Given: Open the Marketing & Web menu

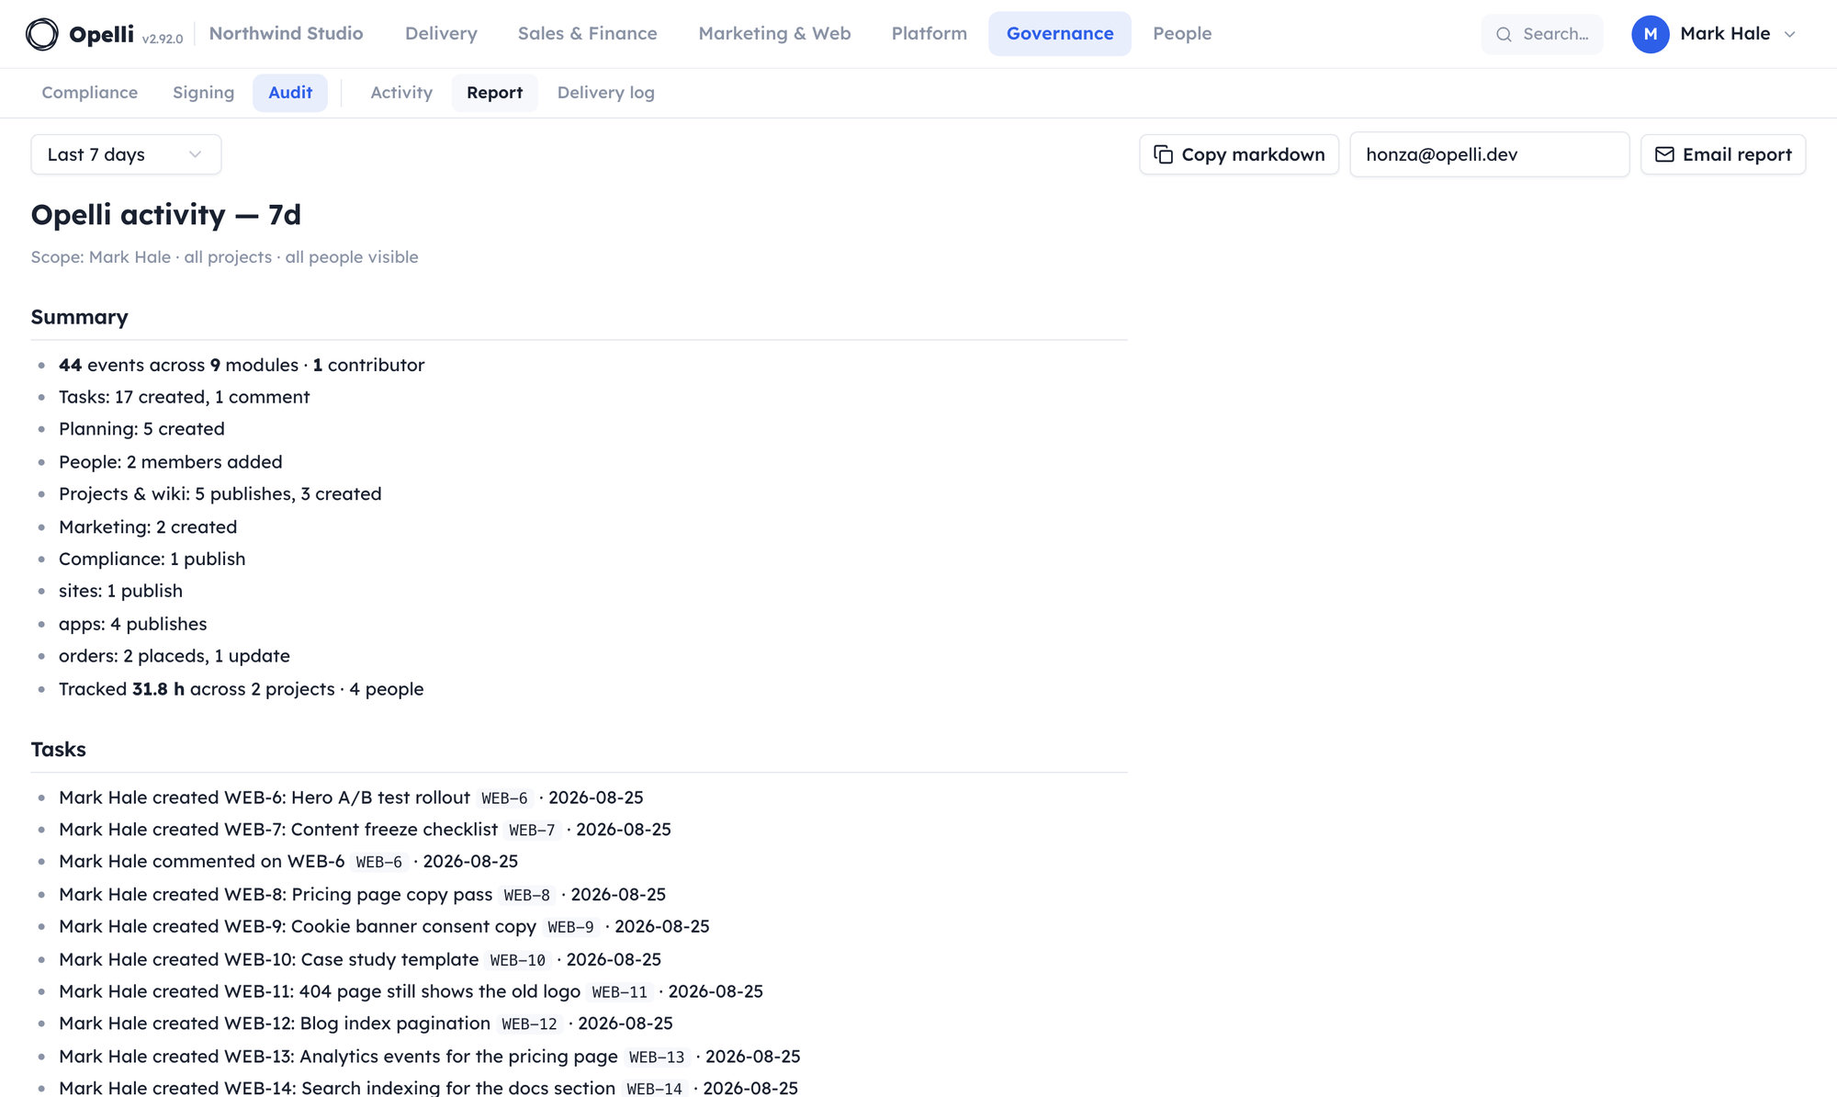Looking at the screenshot, I should (774, 34).
